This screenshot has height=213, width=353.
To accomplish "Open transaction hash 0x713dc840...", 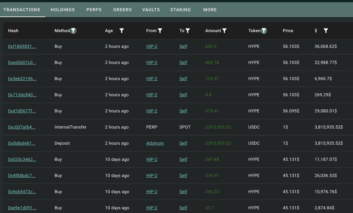I will coord(22,95).
